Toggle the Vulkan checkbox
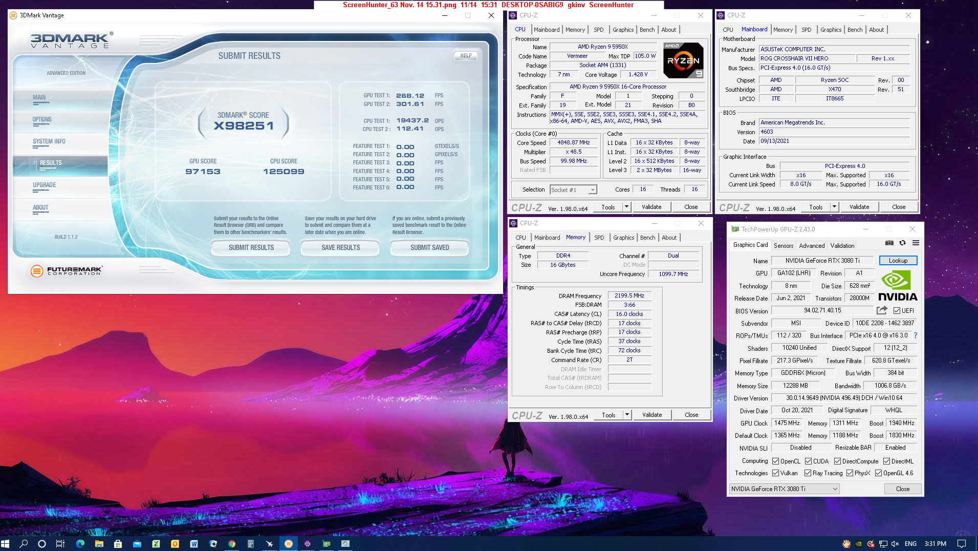Image resolution: width=978 pixels, height=551 pixels. click(775, 473)
